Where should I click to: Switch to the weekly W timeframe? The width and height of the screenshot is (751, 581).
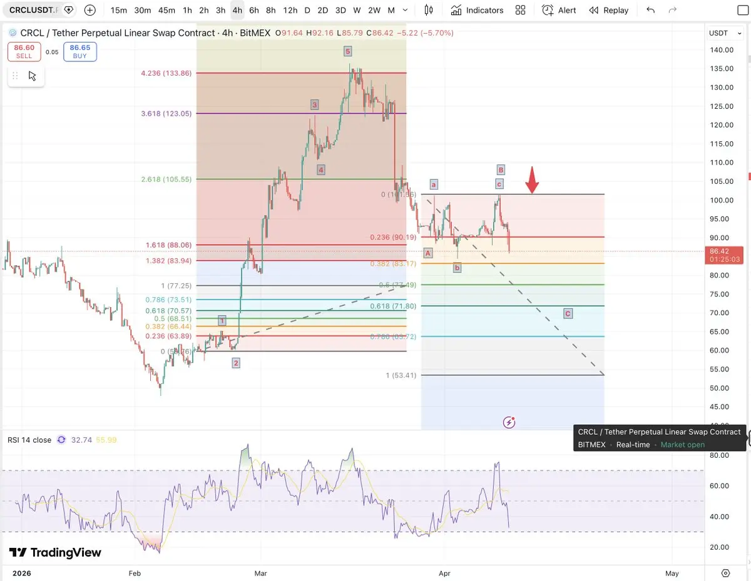coord(357,10)
